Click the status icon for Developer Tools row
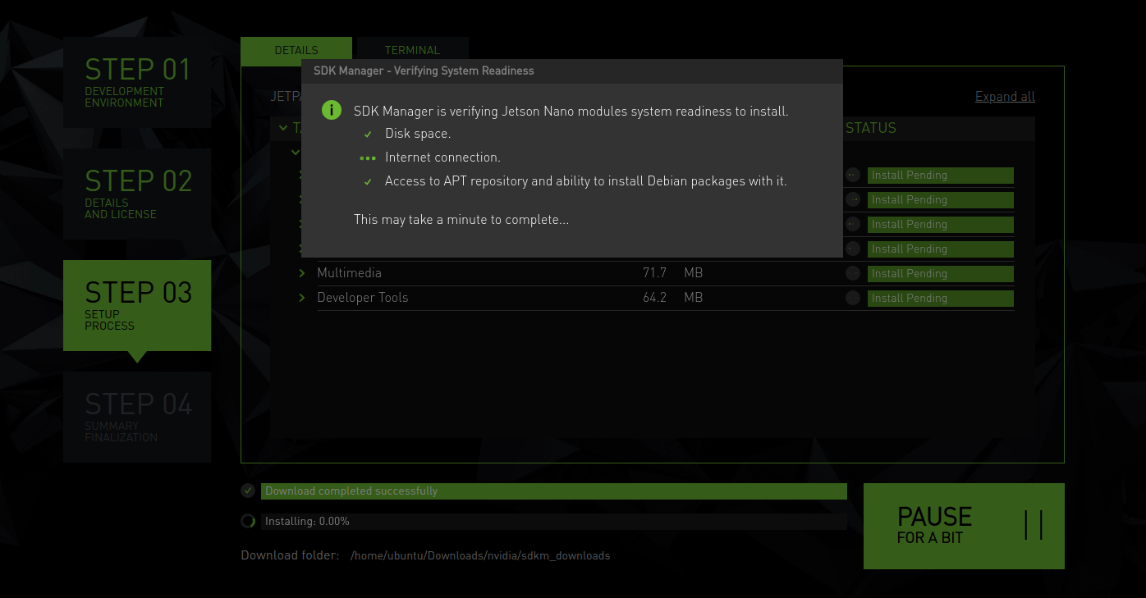 pos(853,298)
